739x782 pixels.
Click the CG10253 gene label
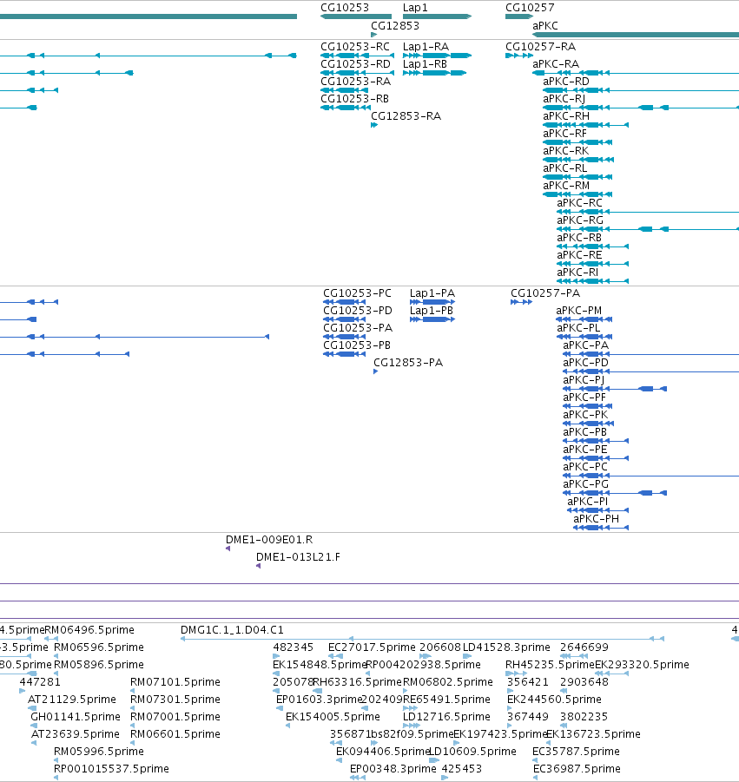point(345,8)
